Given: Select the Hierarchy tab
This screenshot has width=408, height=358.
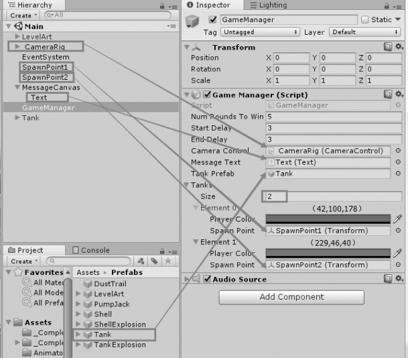Looking at the screenshot, I should (33, 5).
